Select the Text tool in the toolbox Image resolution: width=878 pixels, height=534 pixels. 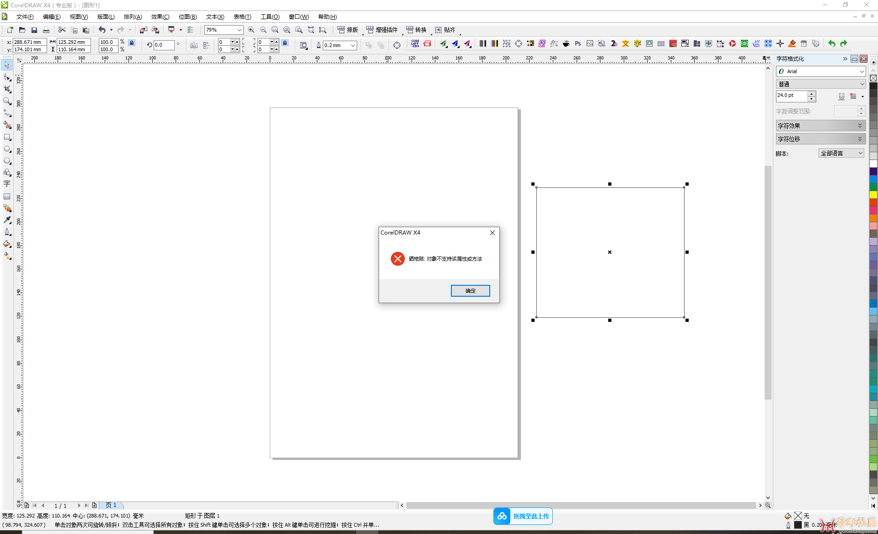click(x=7, y=184)
